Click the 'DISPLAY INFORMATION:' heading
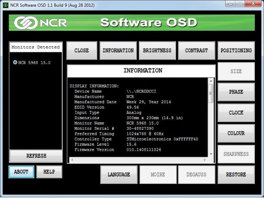 coord(94,86)
